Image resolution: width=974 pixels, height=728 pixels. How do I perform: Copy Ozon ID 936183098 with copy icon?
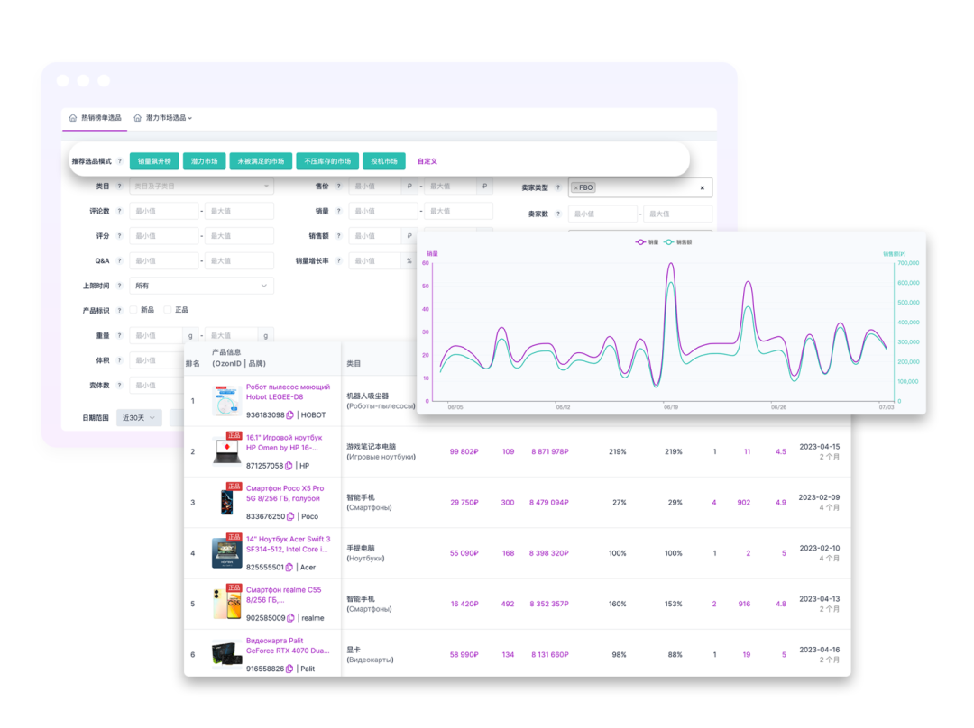pos(289,415)
